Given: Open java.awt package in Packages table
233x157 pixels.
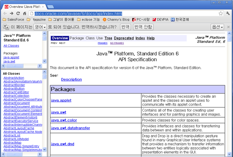Looking at the screenshot, I should pyautogui.click(x=59, y=112).
